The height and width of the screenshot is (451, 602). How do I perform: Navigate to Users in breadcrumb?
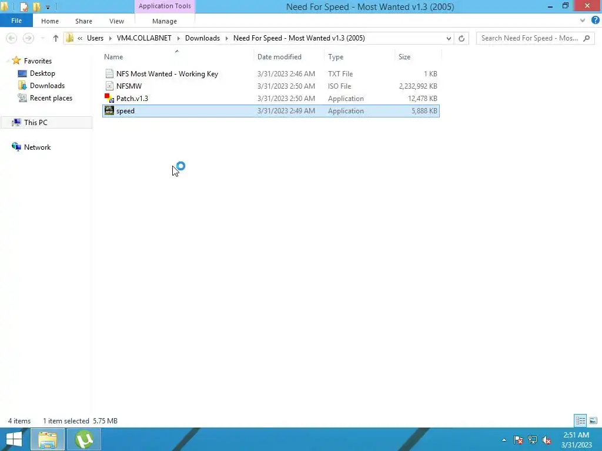click(95, 38)
